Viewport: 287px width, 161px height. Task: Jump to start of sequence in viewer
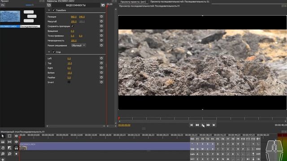tap(191, 125)
